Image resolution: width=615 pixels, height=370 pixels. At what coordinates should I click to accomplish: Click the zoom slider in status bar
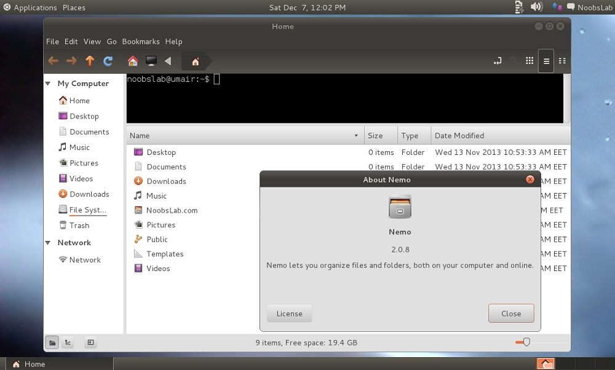[526, 342]
